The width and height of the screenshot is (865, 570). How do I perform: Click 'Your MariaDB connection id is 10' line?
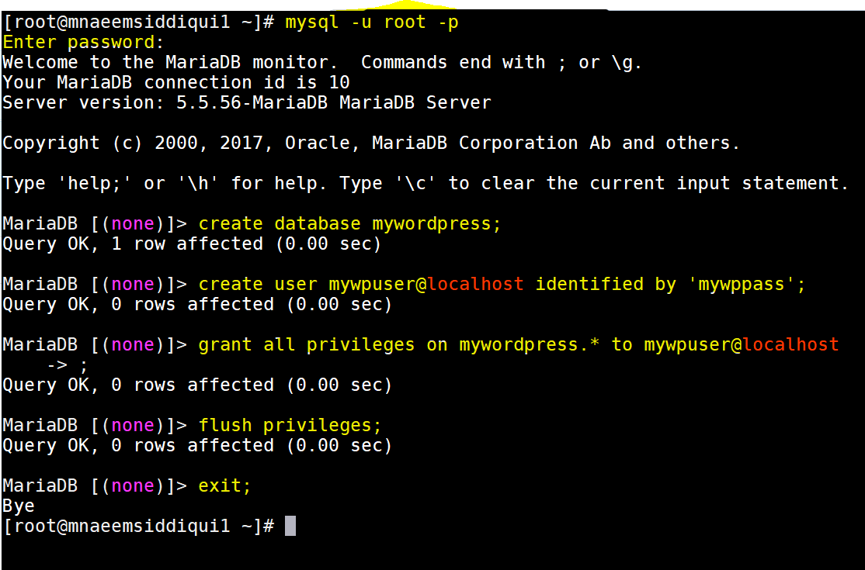(176, 83)
